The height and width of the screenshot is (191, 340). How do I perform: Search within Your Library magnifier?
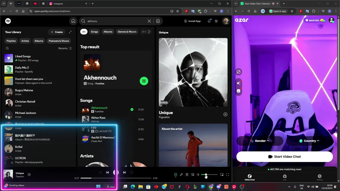(7, 48)
